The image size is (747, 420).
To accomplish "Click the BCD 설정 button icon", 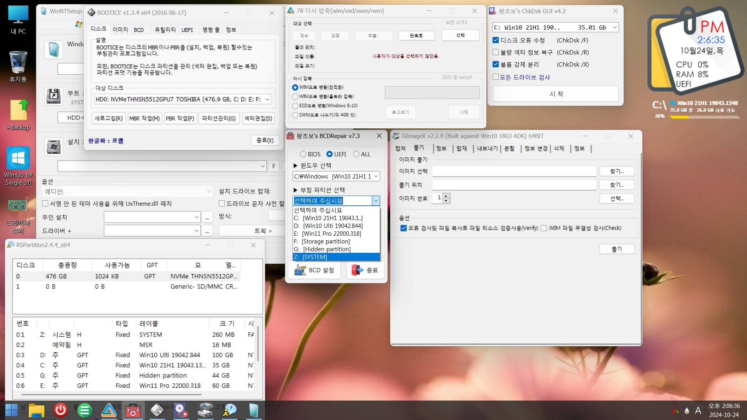I will (x=301, y=270).
